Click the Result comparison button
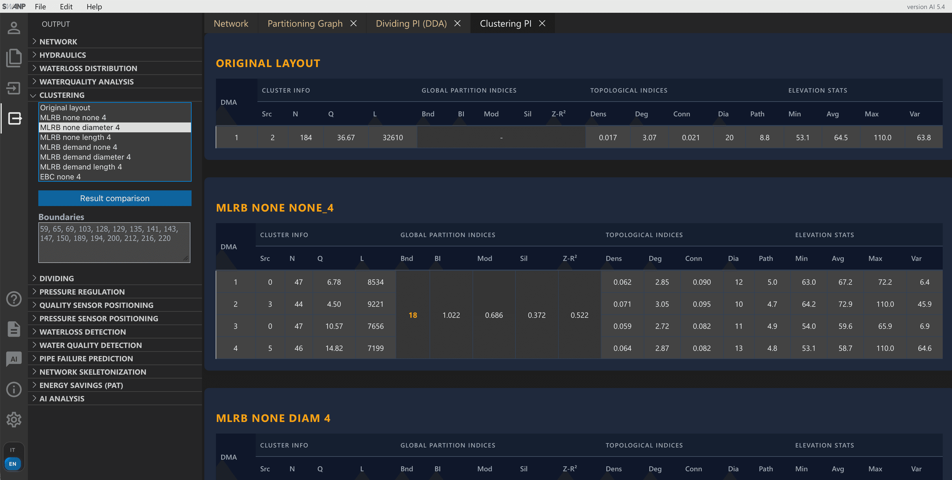The height and width of the screenshot is (480, 952). (115, 198)
